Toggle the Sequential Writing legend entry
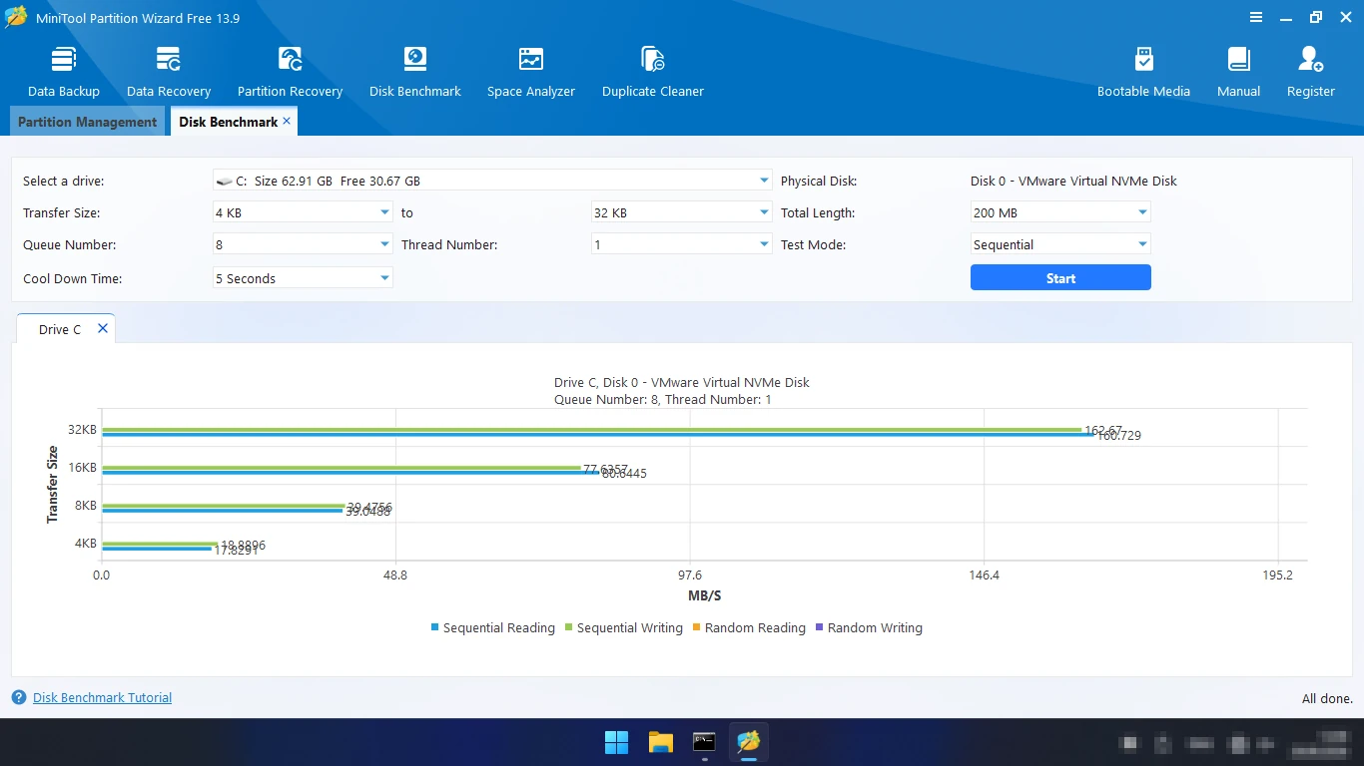 tap(623, 627)
